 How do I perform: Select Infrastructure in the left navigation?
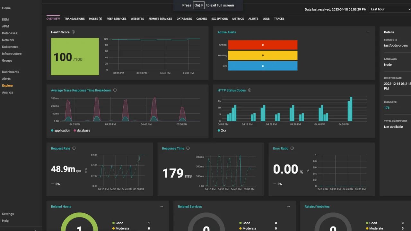pyautogui.click(x=12, y=54)
